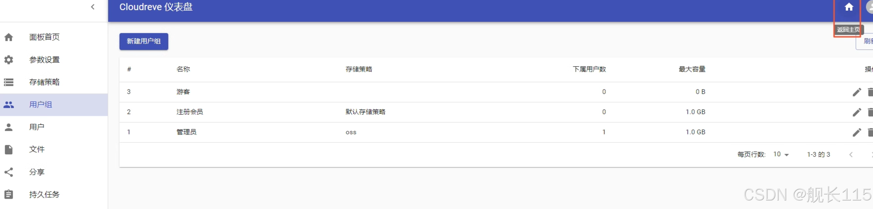This screenshot has width=873, height=209.
Task: Click the file icon beside 文件
Action: 9,150
